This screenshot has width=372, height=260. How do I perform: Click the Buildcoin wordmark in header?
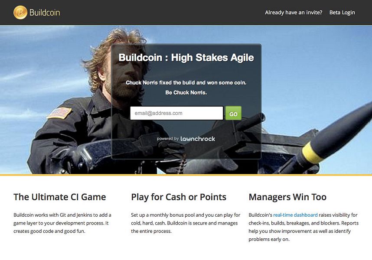pos(45,12)
